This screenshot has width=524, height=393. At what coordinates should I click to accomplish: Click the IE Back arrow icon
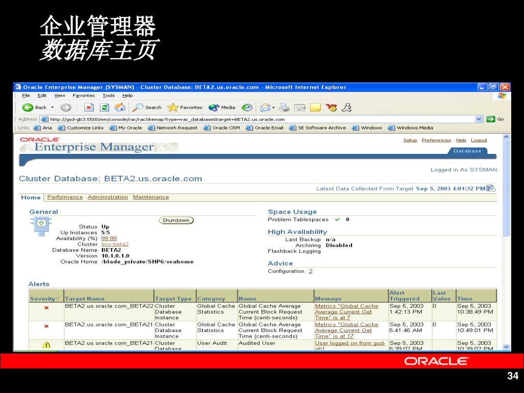click(28, 107)
